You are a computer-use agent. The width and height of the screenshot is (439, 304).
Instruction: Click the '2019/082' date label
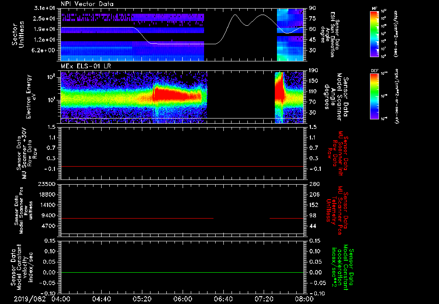point(30,299)
